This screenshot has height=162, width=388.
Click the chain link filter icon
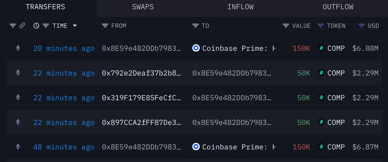click(22, 26)
